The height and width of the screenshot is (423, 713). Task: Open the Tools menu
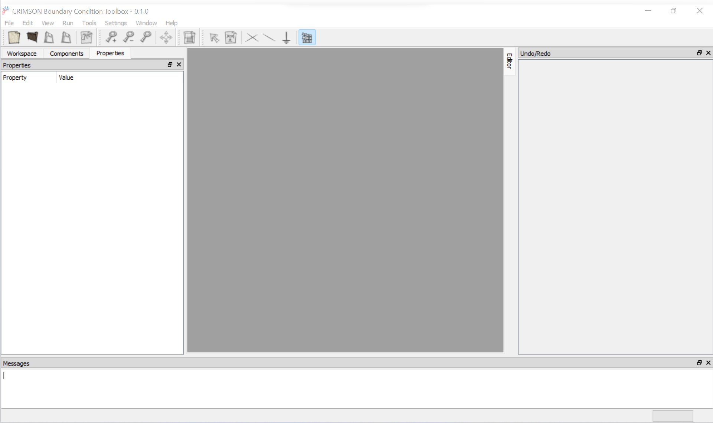point(89,23)
